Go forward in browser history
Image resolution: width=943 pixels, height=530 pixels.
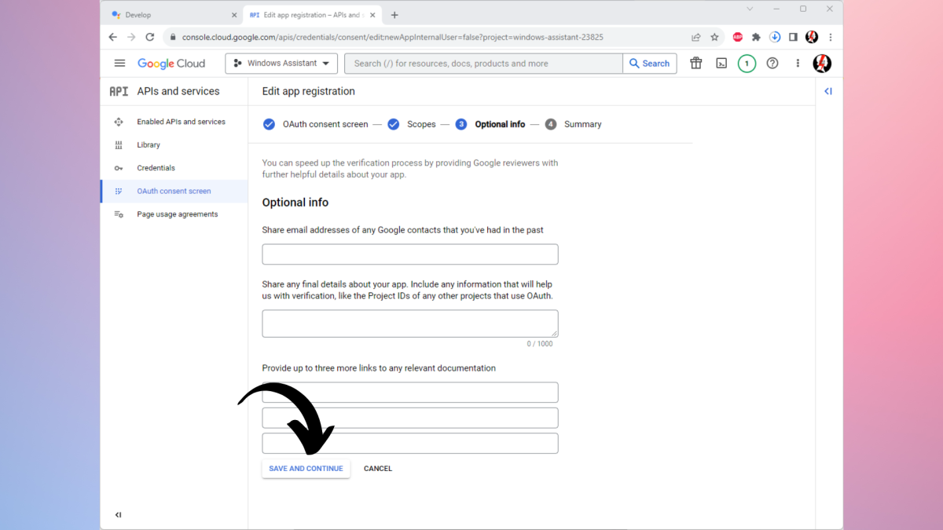pyautogui.click(x=131, y=37)
